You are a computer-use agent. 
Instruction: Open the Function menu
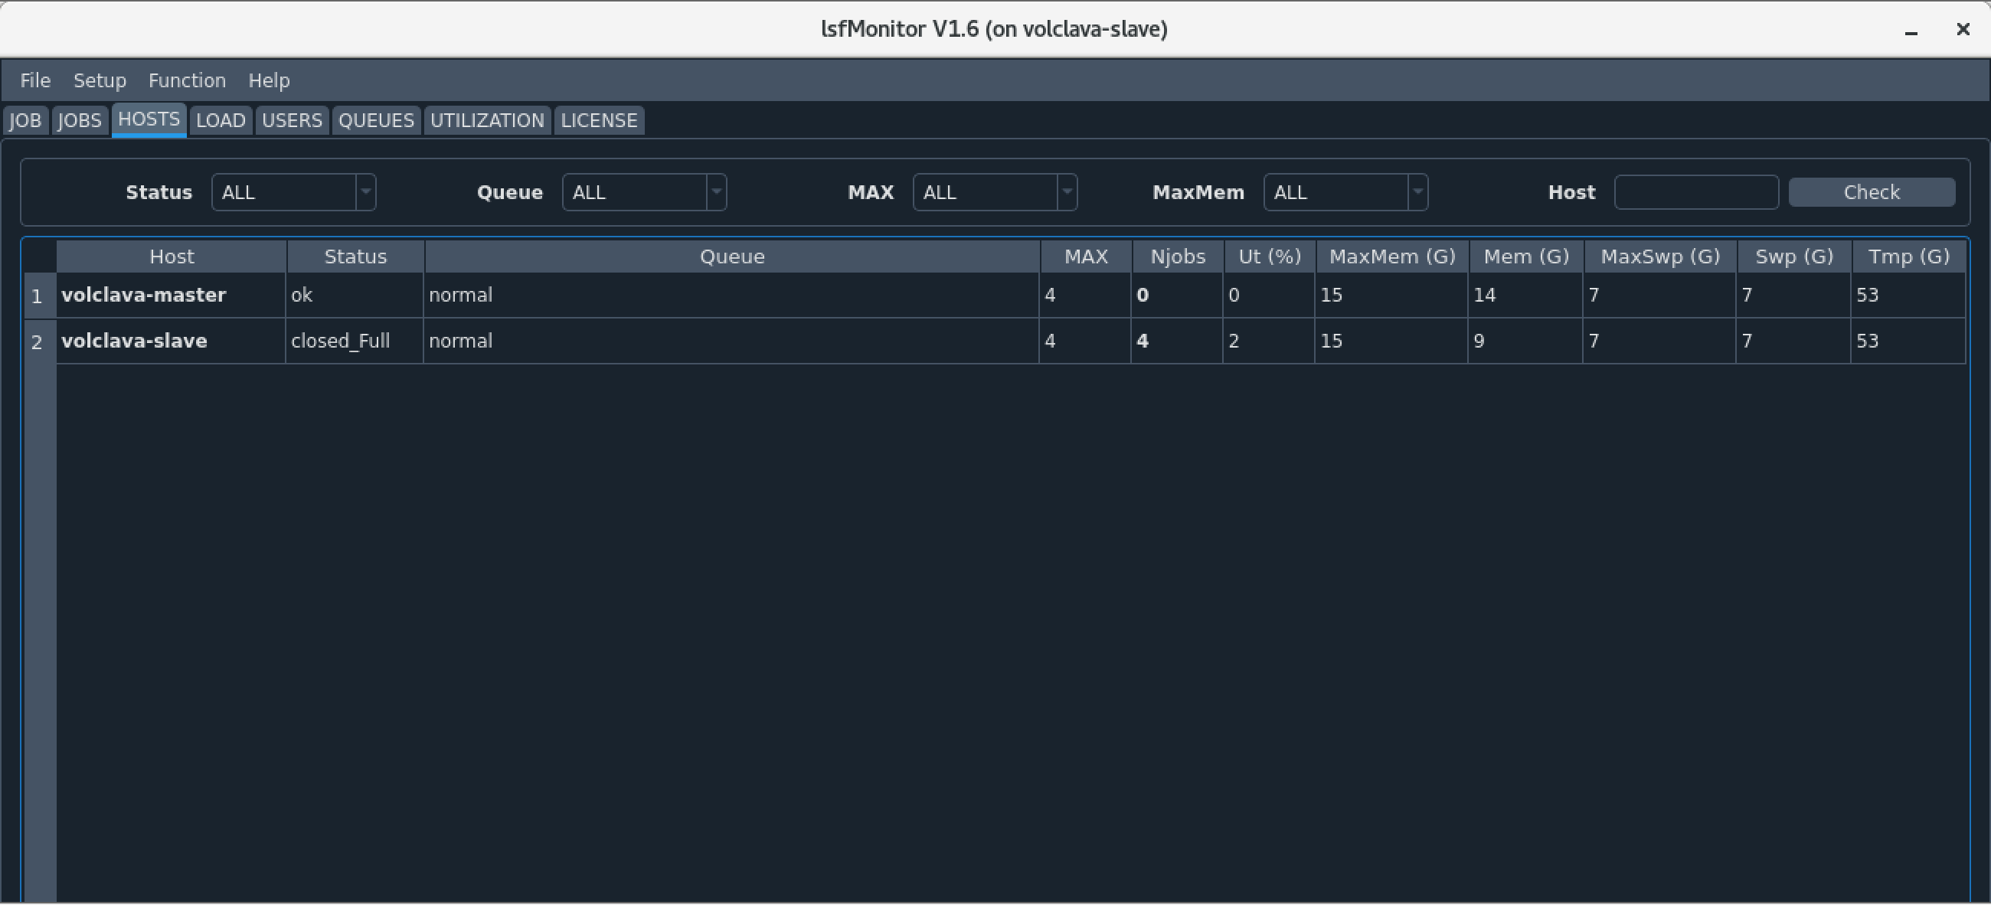[187, 80]
